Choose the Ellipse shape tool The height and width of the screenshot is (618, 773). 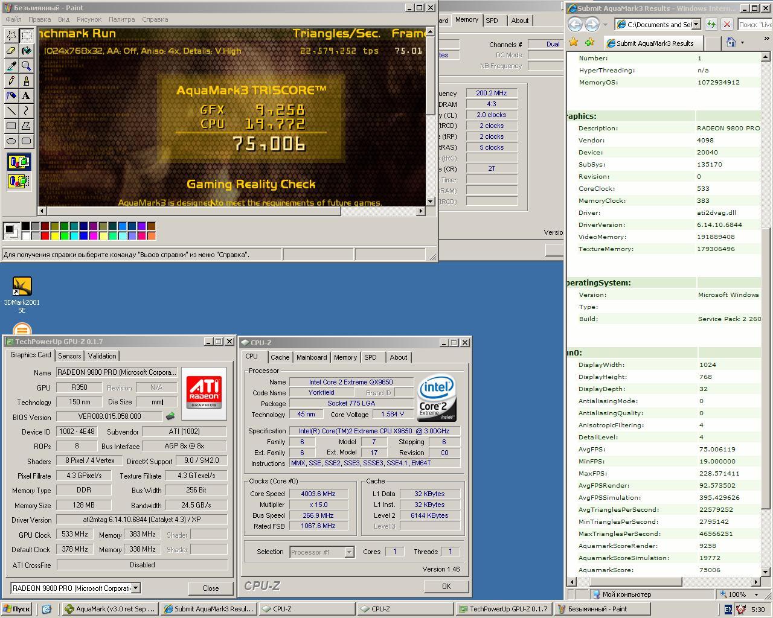pos(11,141)
